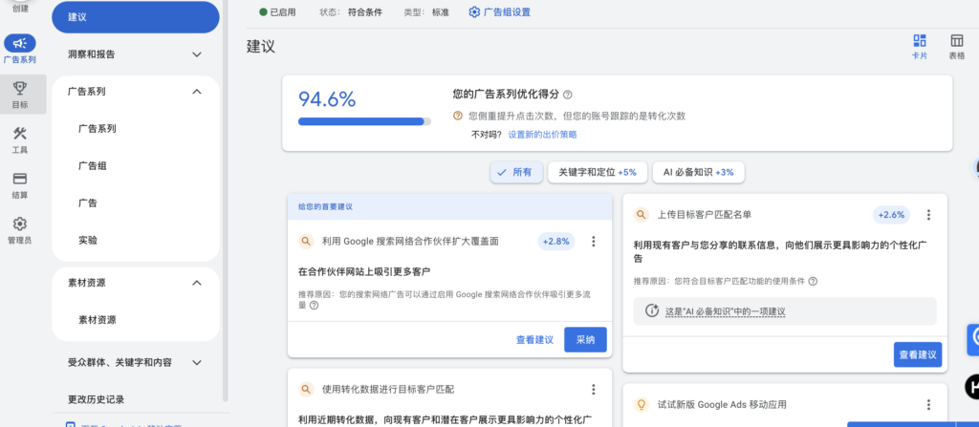Open the 结算 card icon

pos(20,179)
